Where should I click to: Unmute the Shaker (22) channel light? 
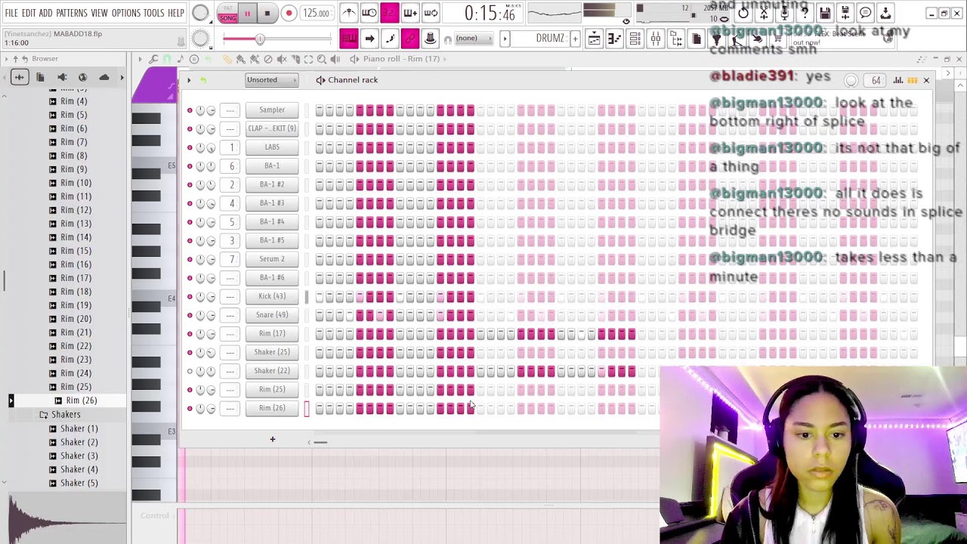click(x=190, y=371)
